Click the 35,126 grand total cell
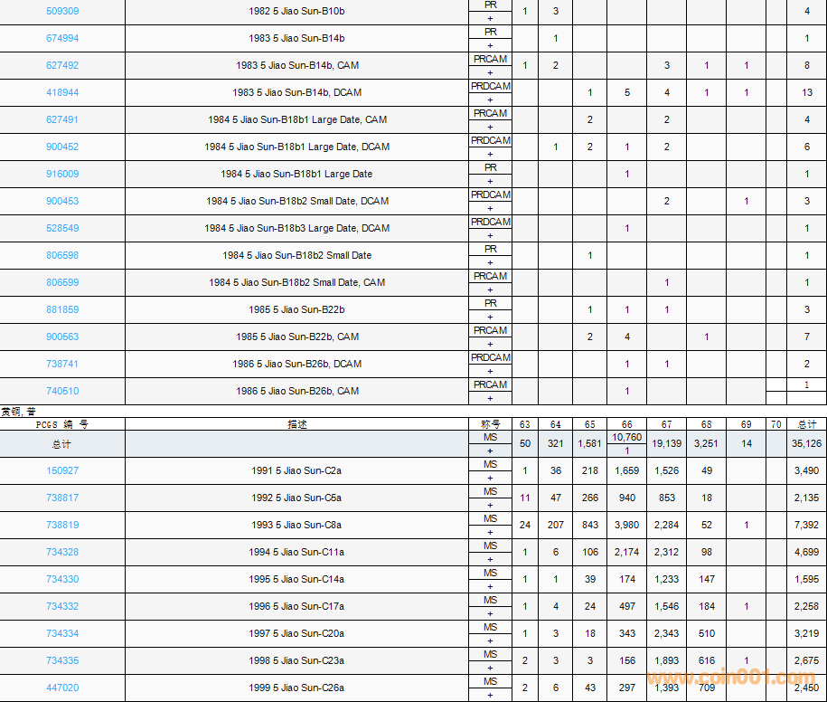Screen dimensions: 827x702 pos(806,443)
